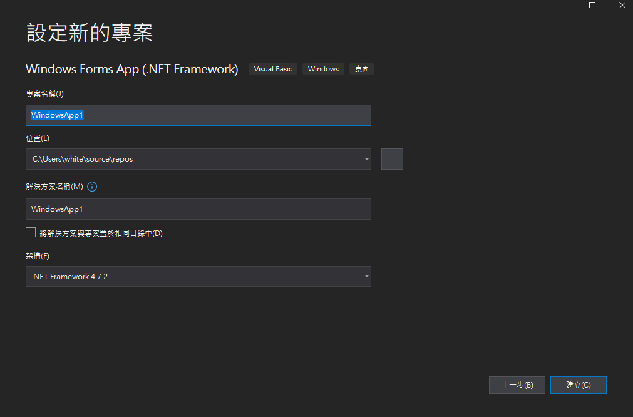The height and width of the screenshot is (417, 633).
Task: Expand the location path dropdown arrow
Action: click(366, 159)
